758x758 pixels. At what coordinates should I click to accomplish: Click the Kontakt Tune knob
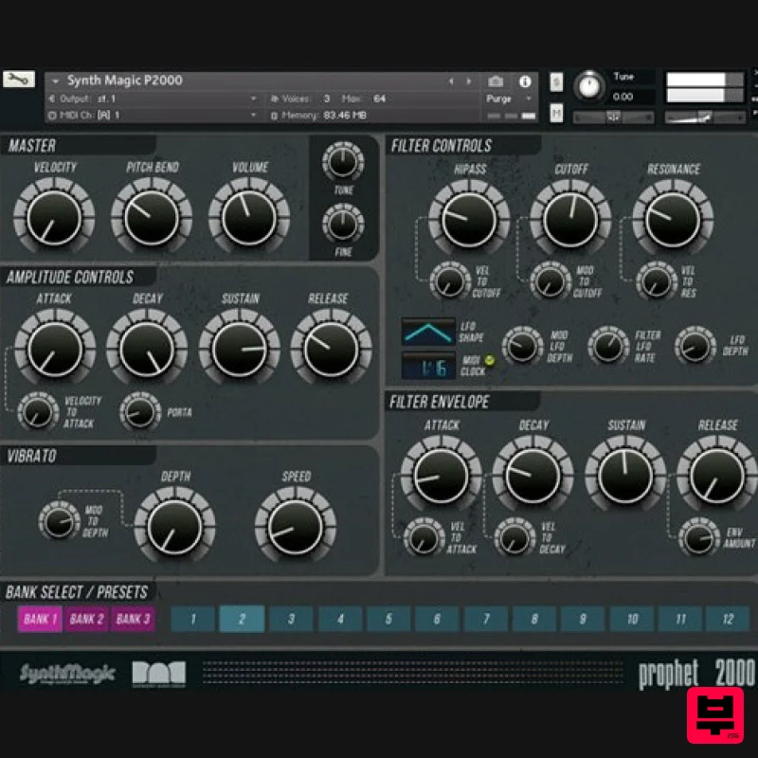pyautogui.click(x=588, y=87)
